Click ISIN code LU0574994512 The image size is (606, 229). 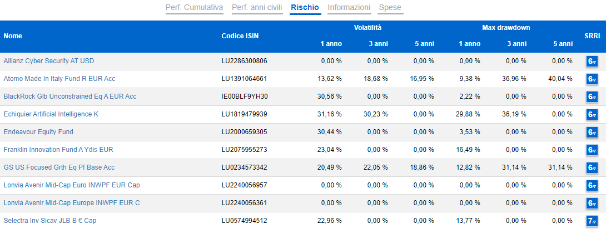[244, 221]
